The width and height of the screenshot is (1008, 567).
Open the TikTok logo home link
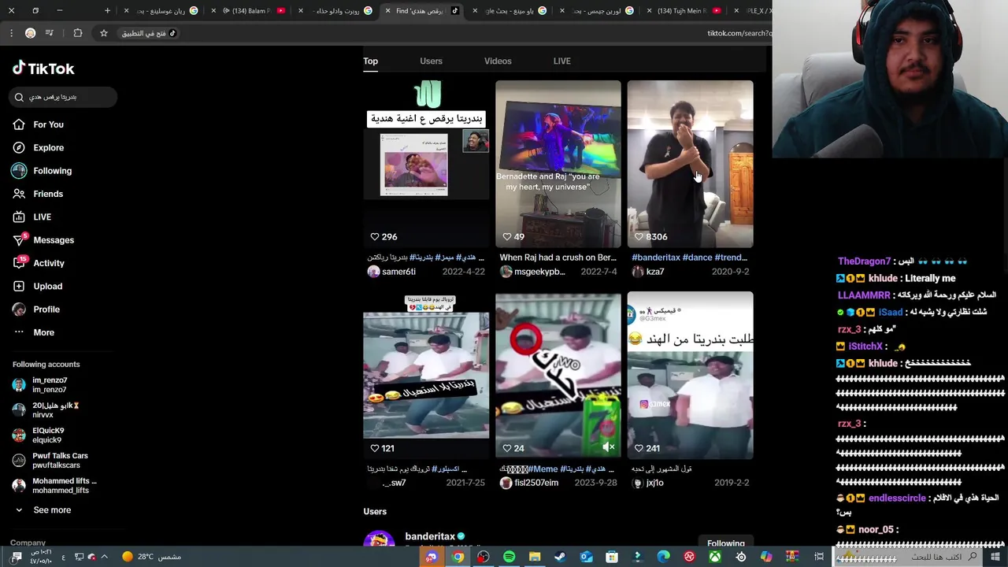pos(43,69)
